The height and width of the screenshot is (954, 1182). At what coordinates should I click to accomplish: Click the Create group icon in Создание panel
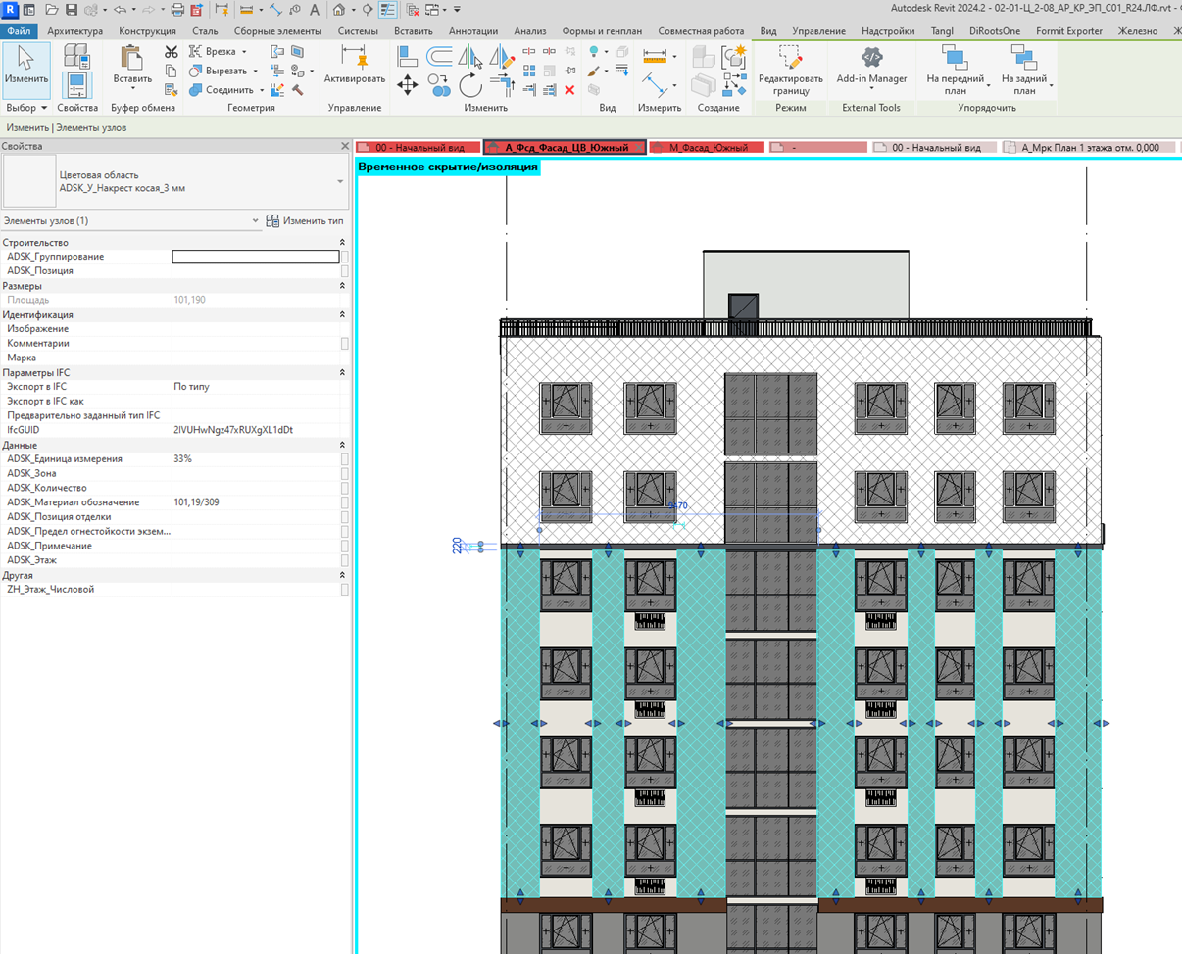(x=734, y=57)
